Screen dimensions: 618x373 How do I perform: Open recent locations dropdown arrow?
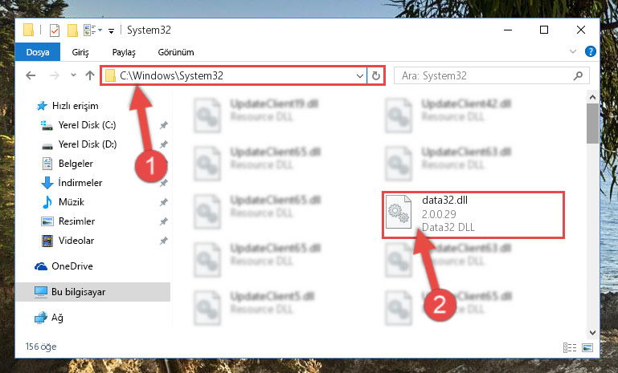73,75
